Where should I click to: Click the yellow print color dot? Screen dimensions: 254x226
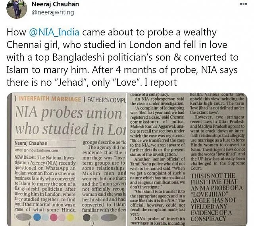tap(70, 218)
